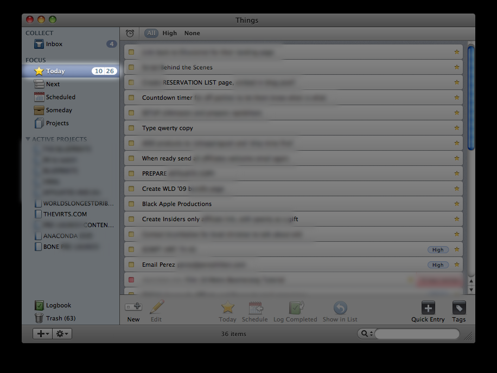Click the Inbox count badge 4
This screenshot has height=373, width=497.
[x=111, y=44]
